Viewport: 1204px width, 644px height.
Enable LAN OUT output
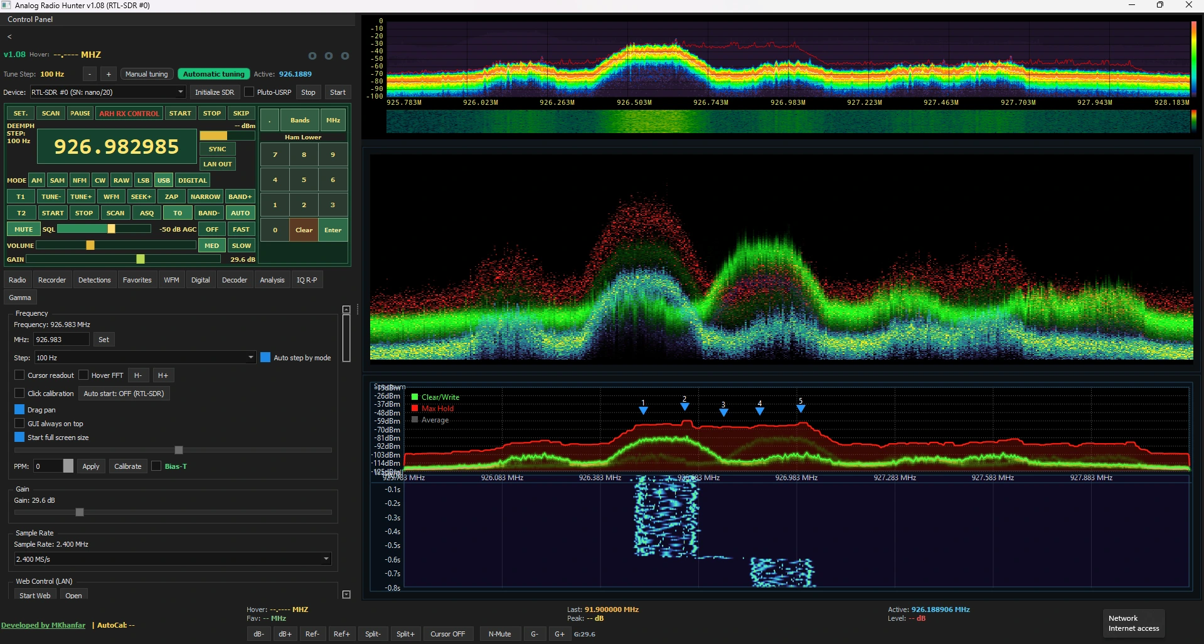pos(217,164)
